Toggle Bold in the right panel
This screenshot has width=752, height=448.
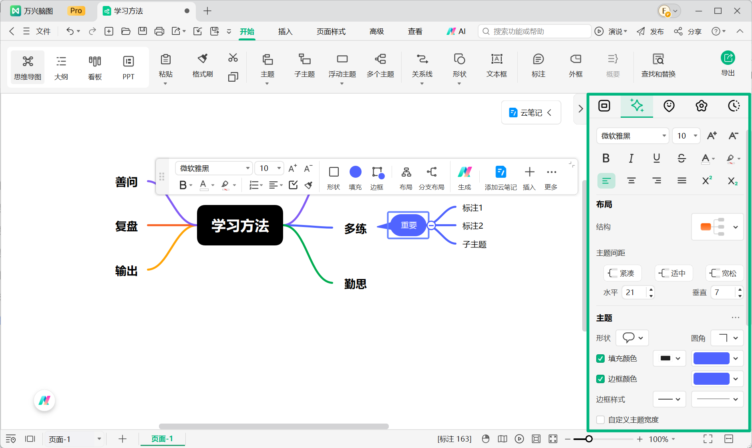click(606, 158)
